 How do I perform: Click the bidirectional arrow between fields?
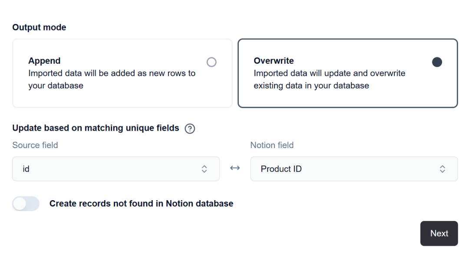[x=235, y=168]
